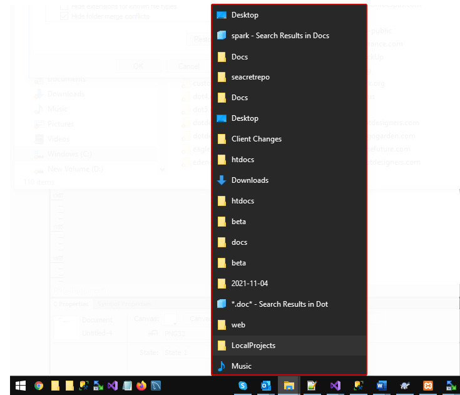Screen dimensions: 460x395
Task: Switch to the 2021-11-04 folder window
Action: [x=289, y=284]
